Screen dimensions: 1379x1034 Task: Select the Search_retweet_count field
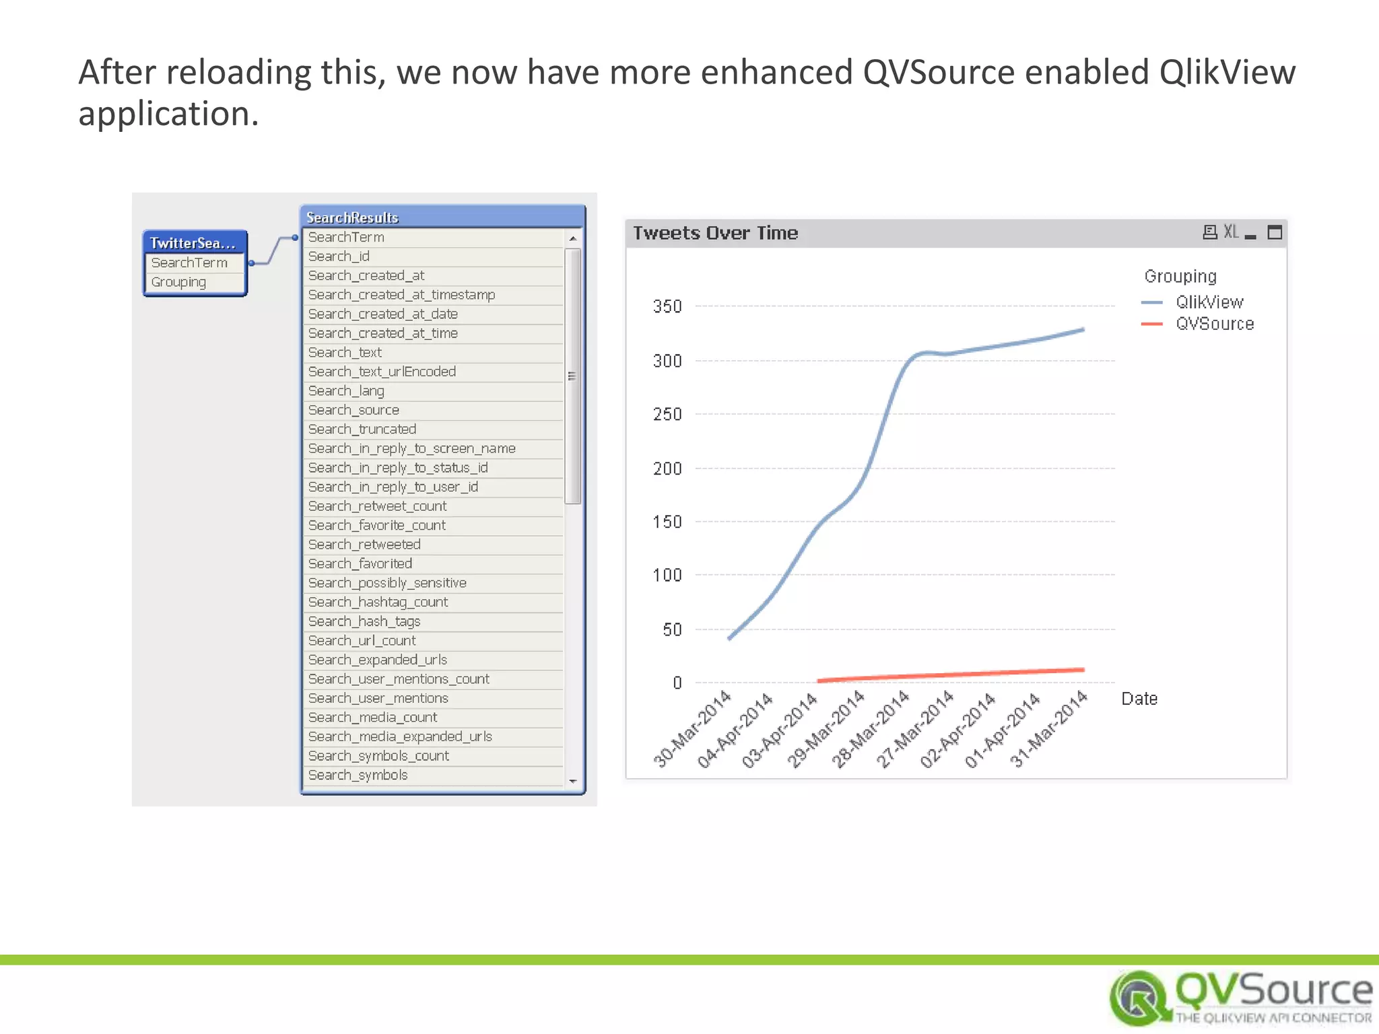pyautogui.click(x=433, y=506)
